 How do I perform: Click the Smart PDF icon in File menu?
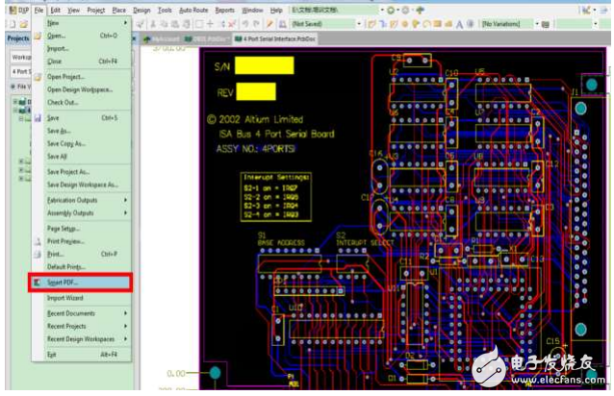pos(38,283)
